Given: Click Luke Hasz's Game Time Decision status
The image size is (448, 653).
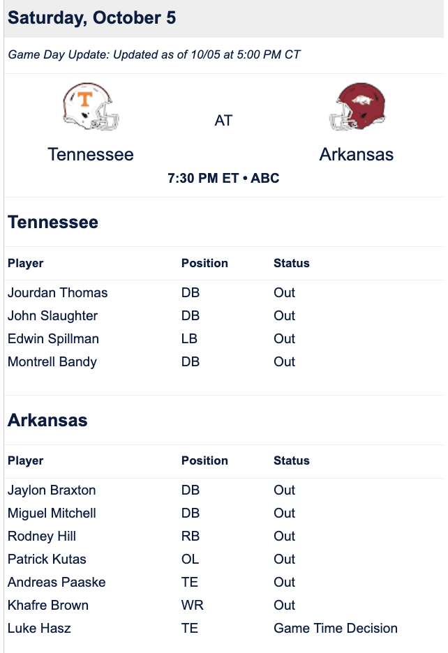Looking at the screenshot, I should [x=336, y=628].
